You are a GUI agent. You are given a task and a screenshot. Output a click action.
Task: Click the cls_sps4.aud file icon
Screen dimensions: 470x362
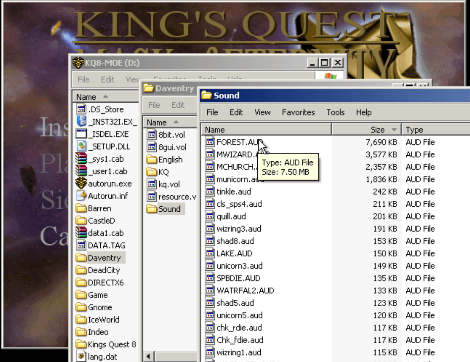(210, 204)
